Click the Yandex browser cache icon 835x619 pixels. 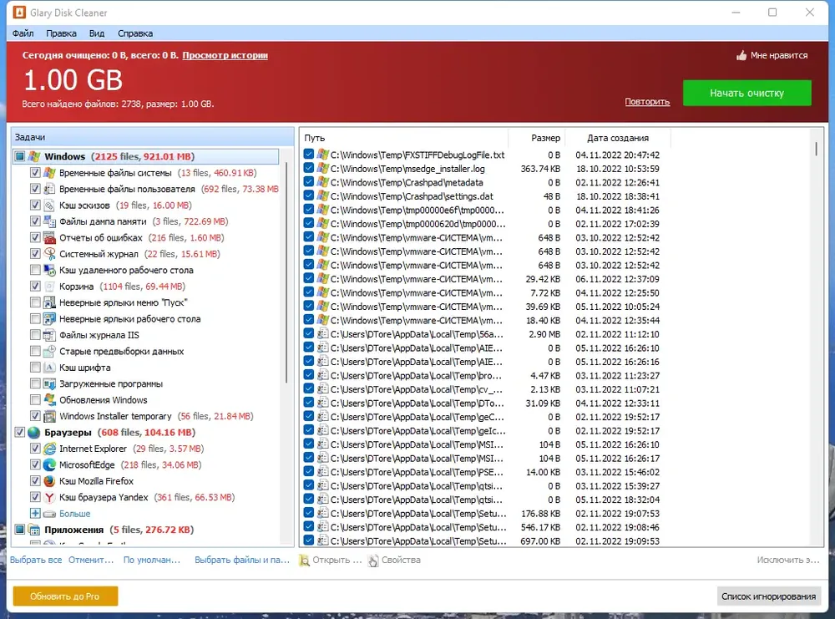(49, 497)
